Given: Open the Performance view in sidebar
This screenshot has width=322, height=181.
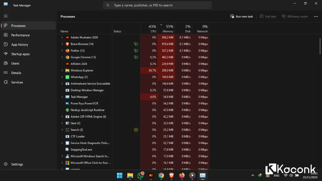Looking at the screenshot, I should click(18, 35).
